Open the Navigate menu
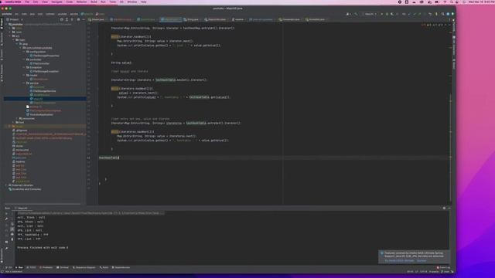The height and width of the screenshot is (278, 495). point(56,2)
